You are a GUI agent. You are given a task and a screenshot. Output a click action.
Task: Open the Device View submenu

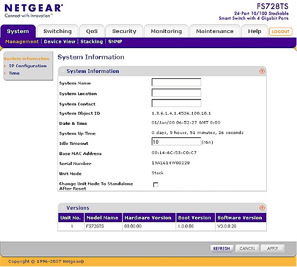pyautogui.click(x=59, y=42)
